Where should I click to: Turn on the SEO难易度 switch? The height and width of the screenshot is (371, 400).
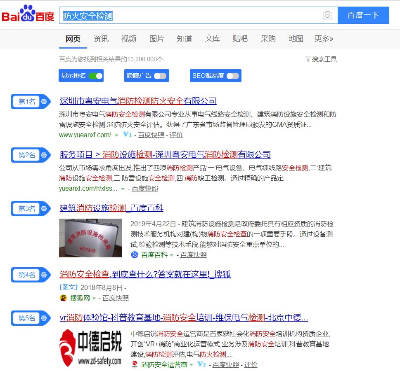233,76
